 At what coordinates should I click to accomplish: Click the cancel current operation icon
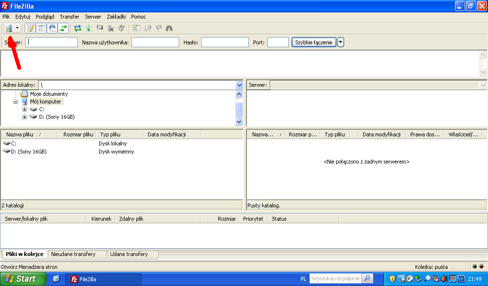point(100,28)
